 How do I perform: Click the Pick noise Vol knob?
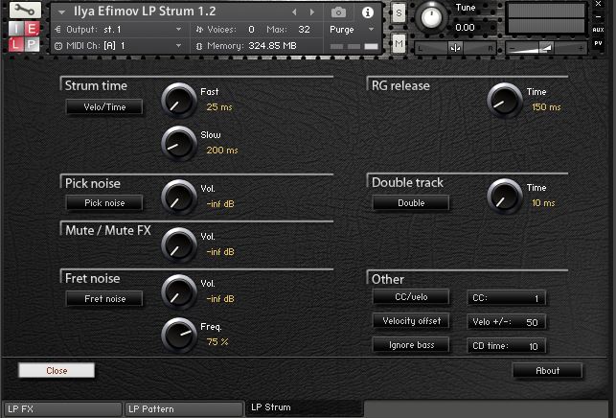click(x=179, y=197)
